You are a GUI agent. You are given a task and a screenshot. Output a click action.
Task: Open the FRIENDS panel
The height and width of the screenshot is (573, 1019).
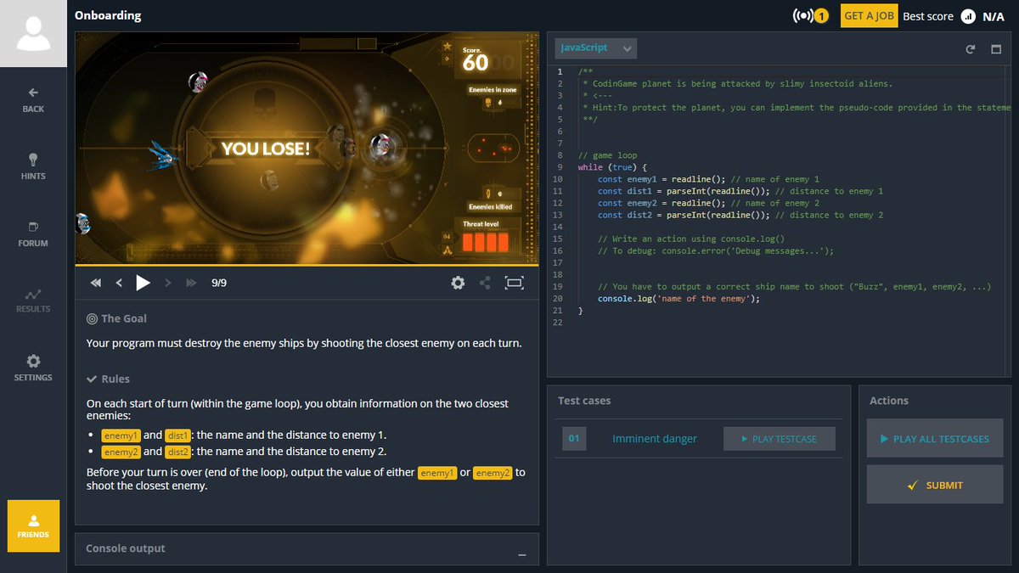click(33, 525)
